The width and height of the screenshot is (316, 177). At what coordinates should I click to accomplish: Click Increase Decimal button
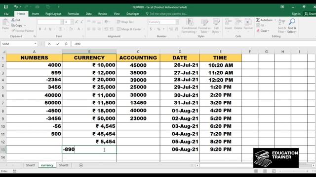click(x=171, y=29)
